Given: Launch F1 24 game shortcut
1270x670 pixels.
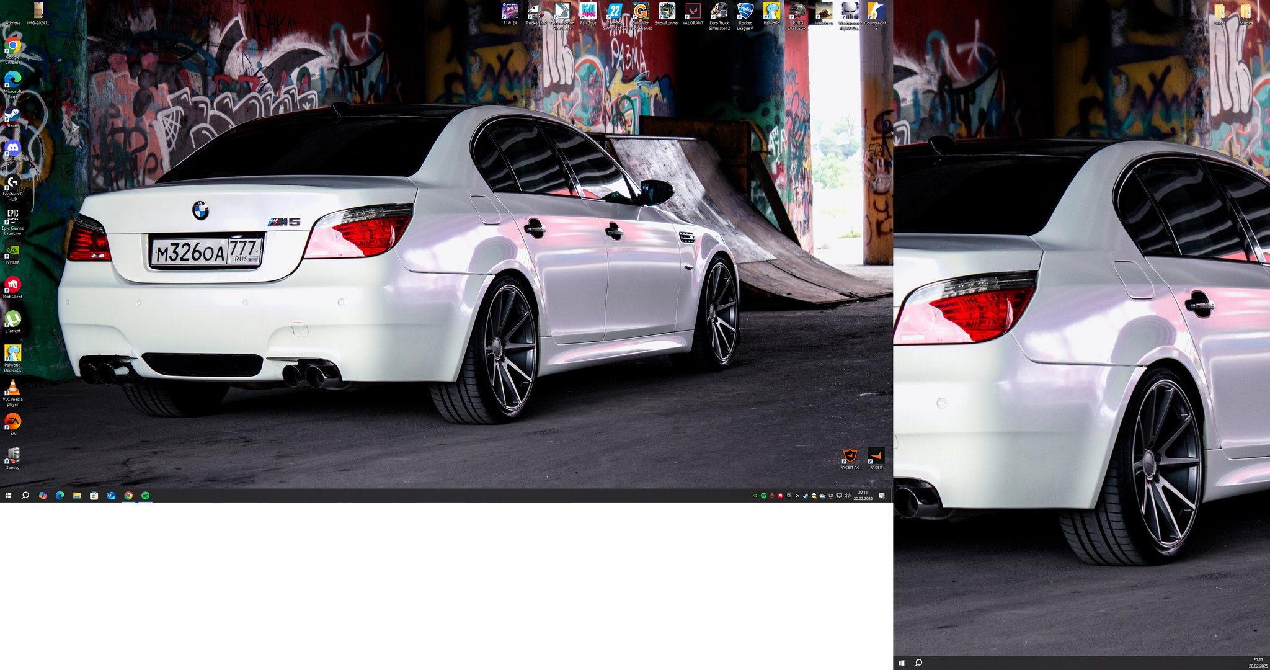Looking at the screenshot, I should coord(510,14).
